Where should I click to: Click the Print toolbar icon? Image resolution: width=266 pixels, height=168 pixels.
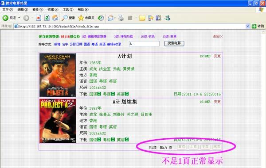[121, 18]
